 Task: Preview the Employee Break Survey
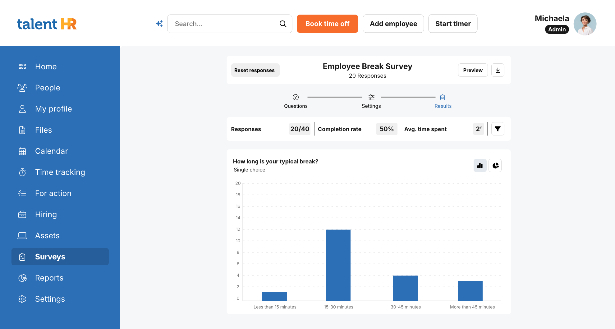[x=473, y=70]
